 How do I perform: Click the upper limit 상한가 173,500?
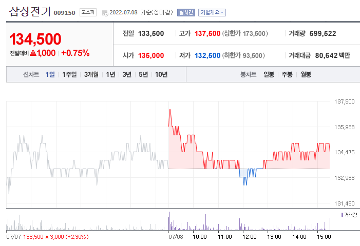(245, 33)
